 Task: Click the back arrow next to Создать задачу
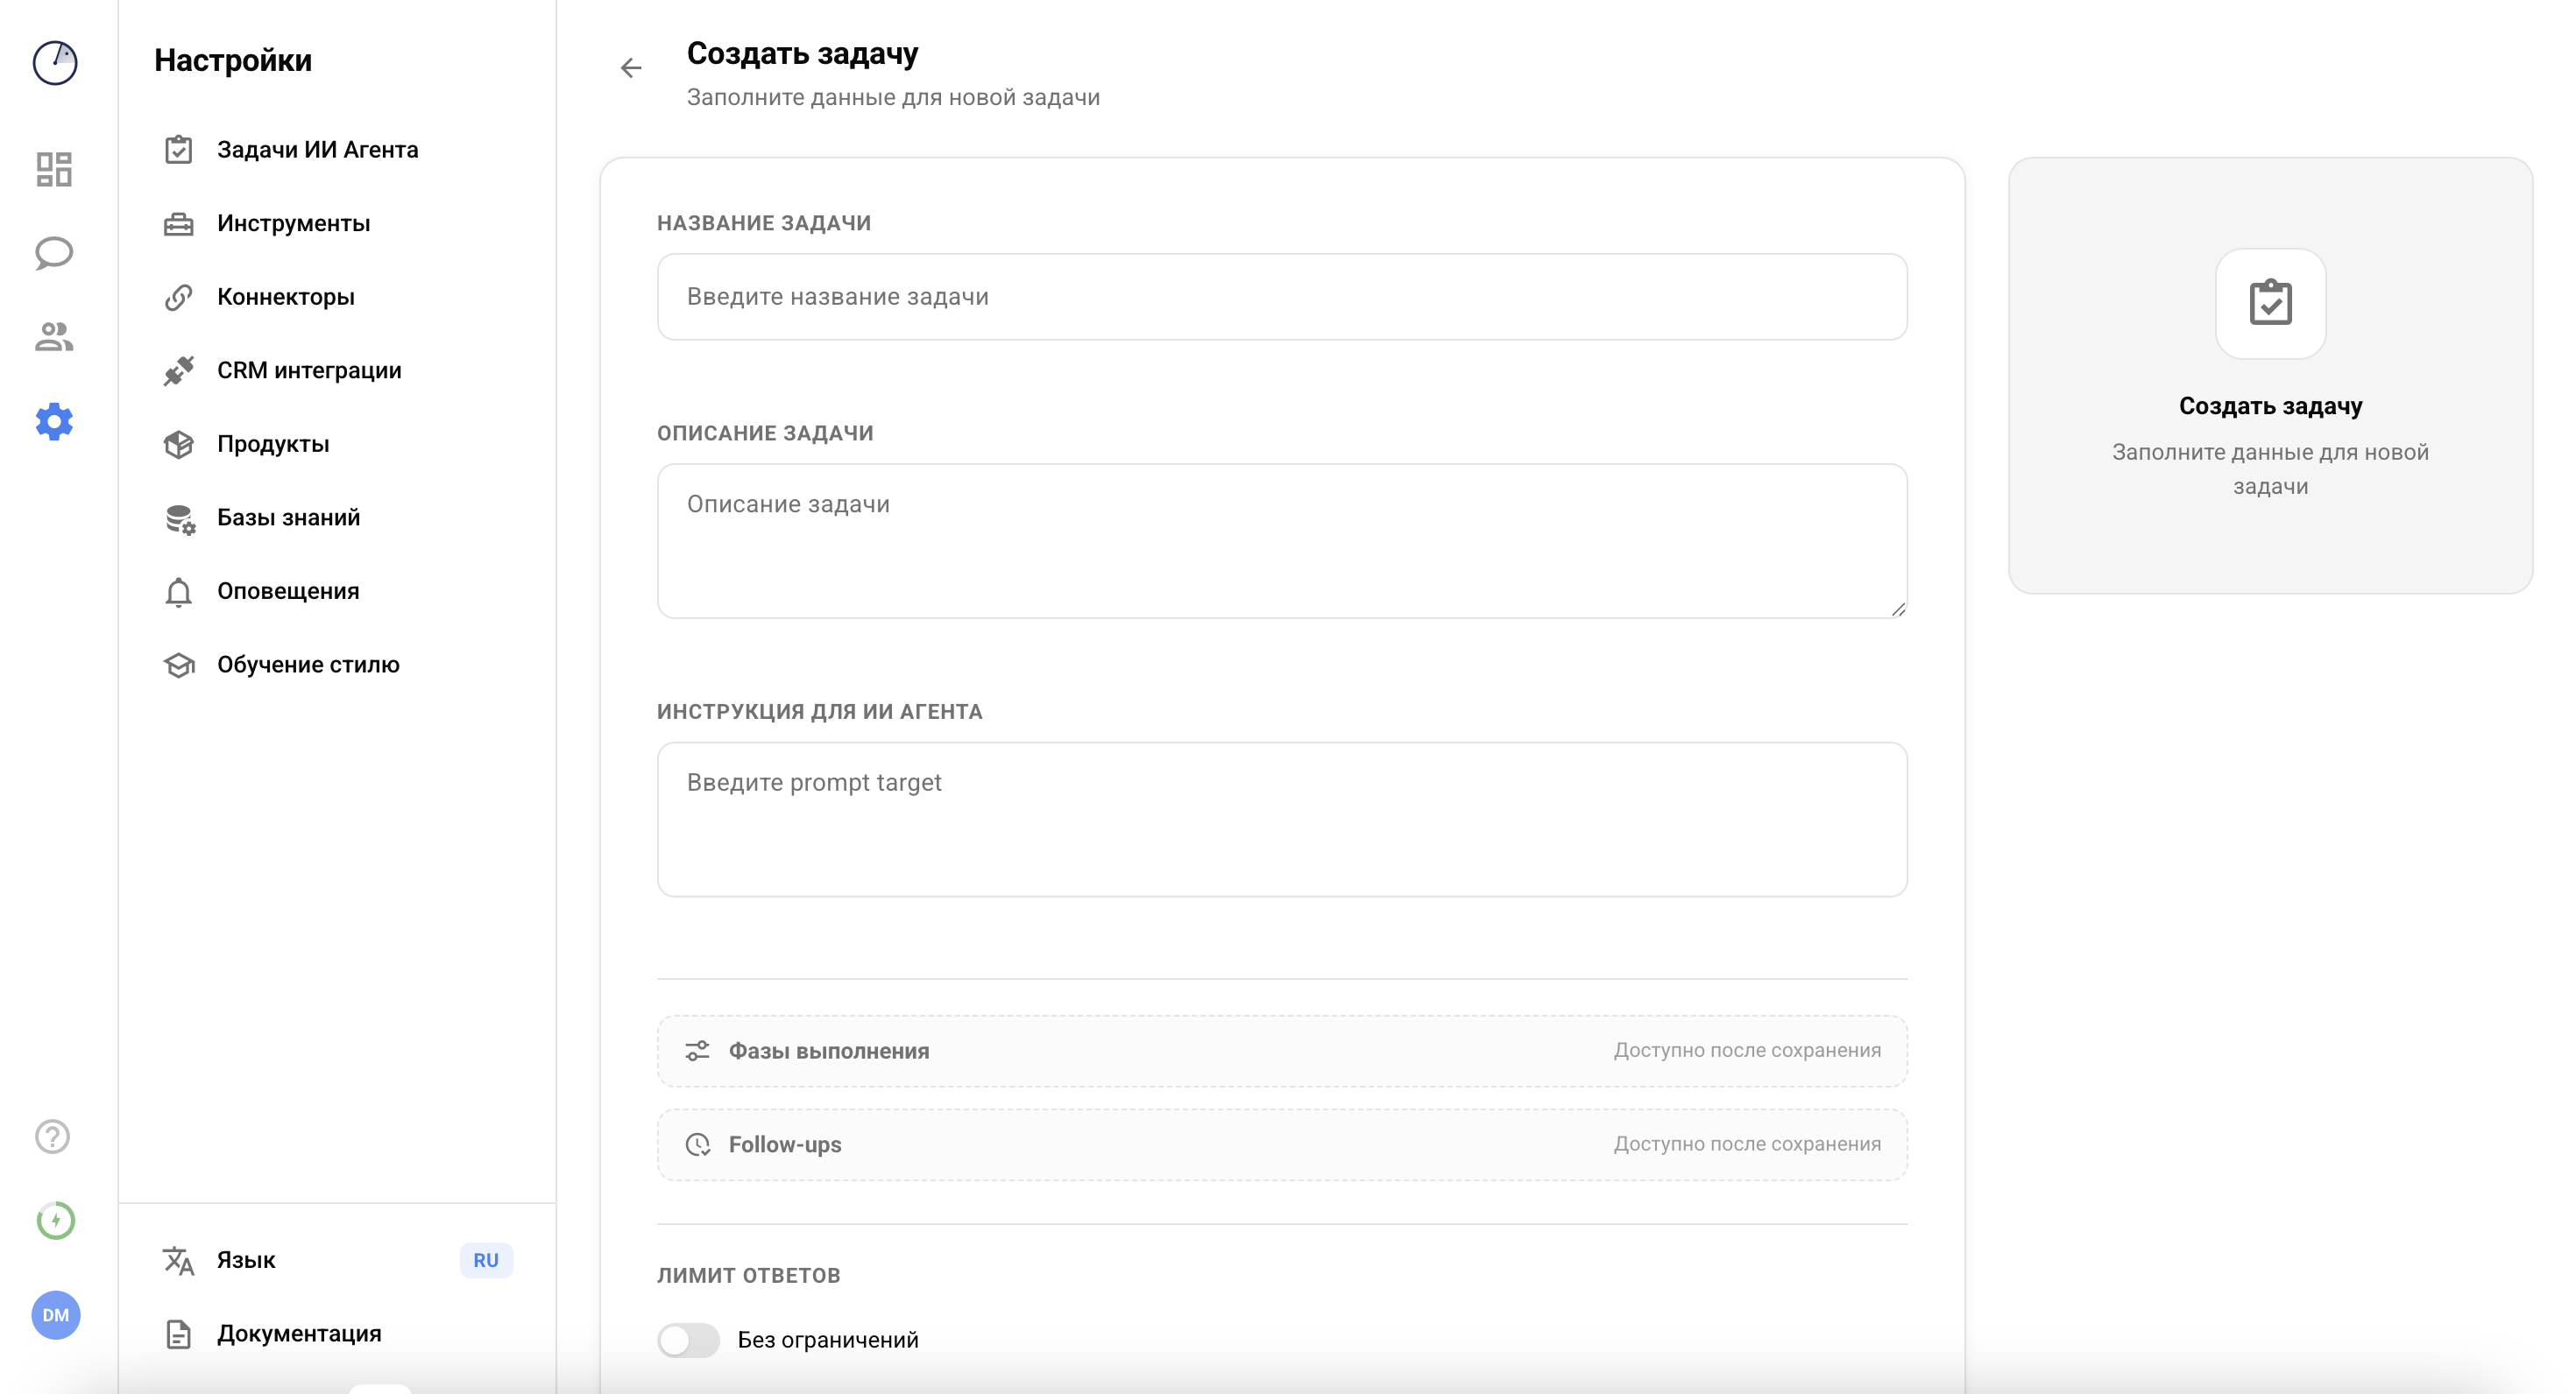[631, 68]
